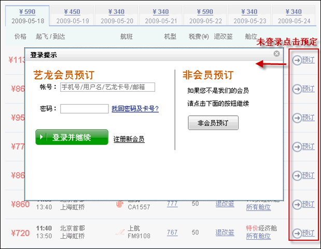Viewport: 321px width, 249px height.
Task: Click aircraft type 767 link
Action: tap(172, 232)
